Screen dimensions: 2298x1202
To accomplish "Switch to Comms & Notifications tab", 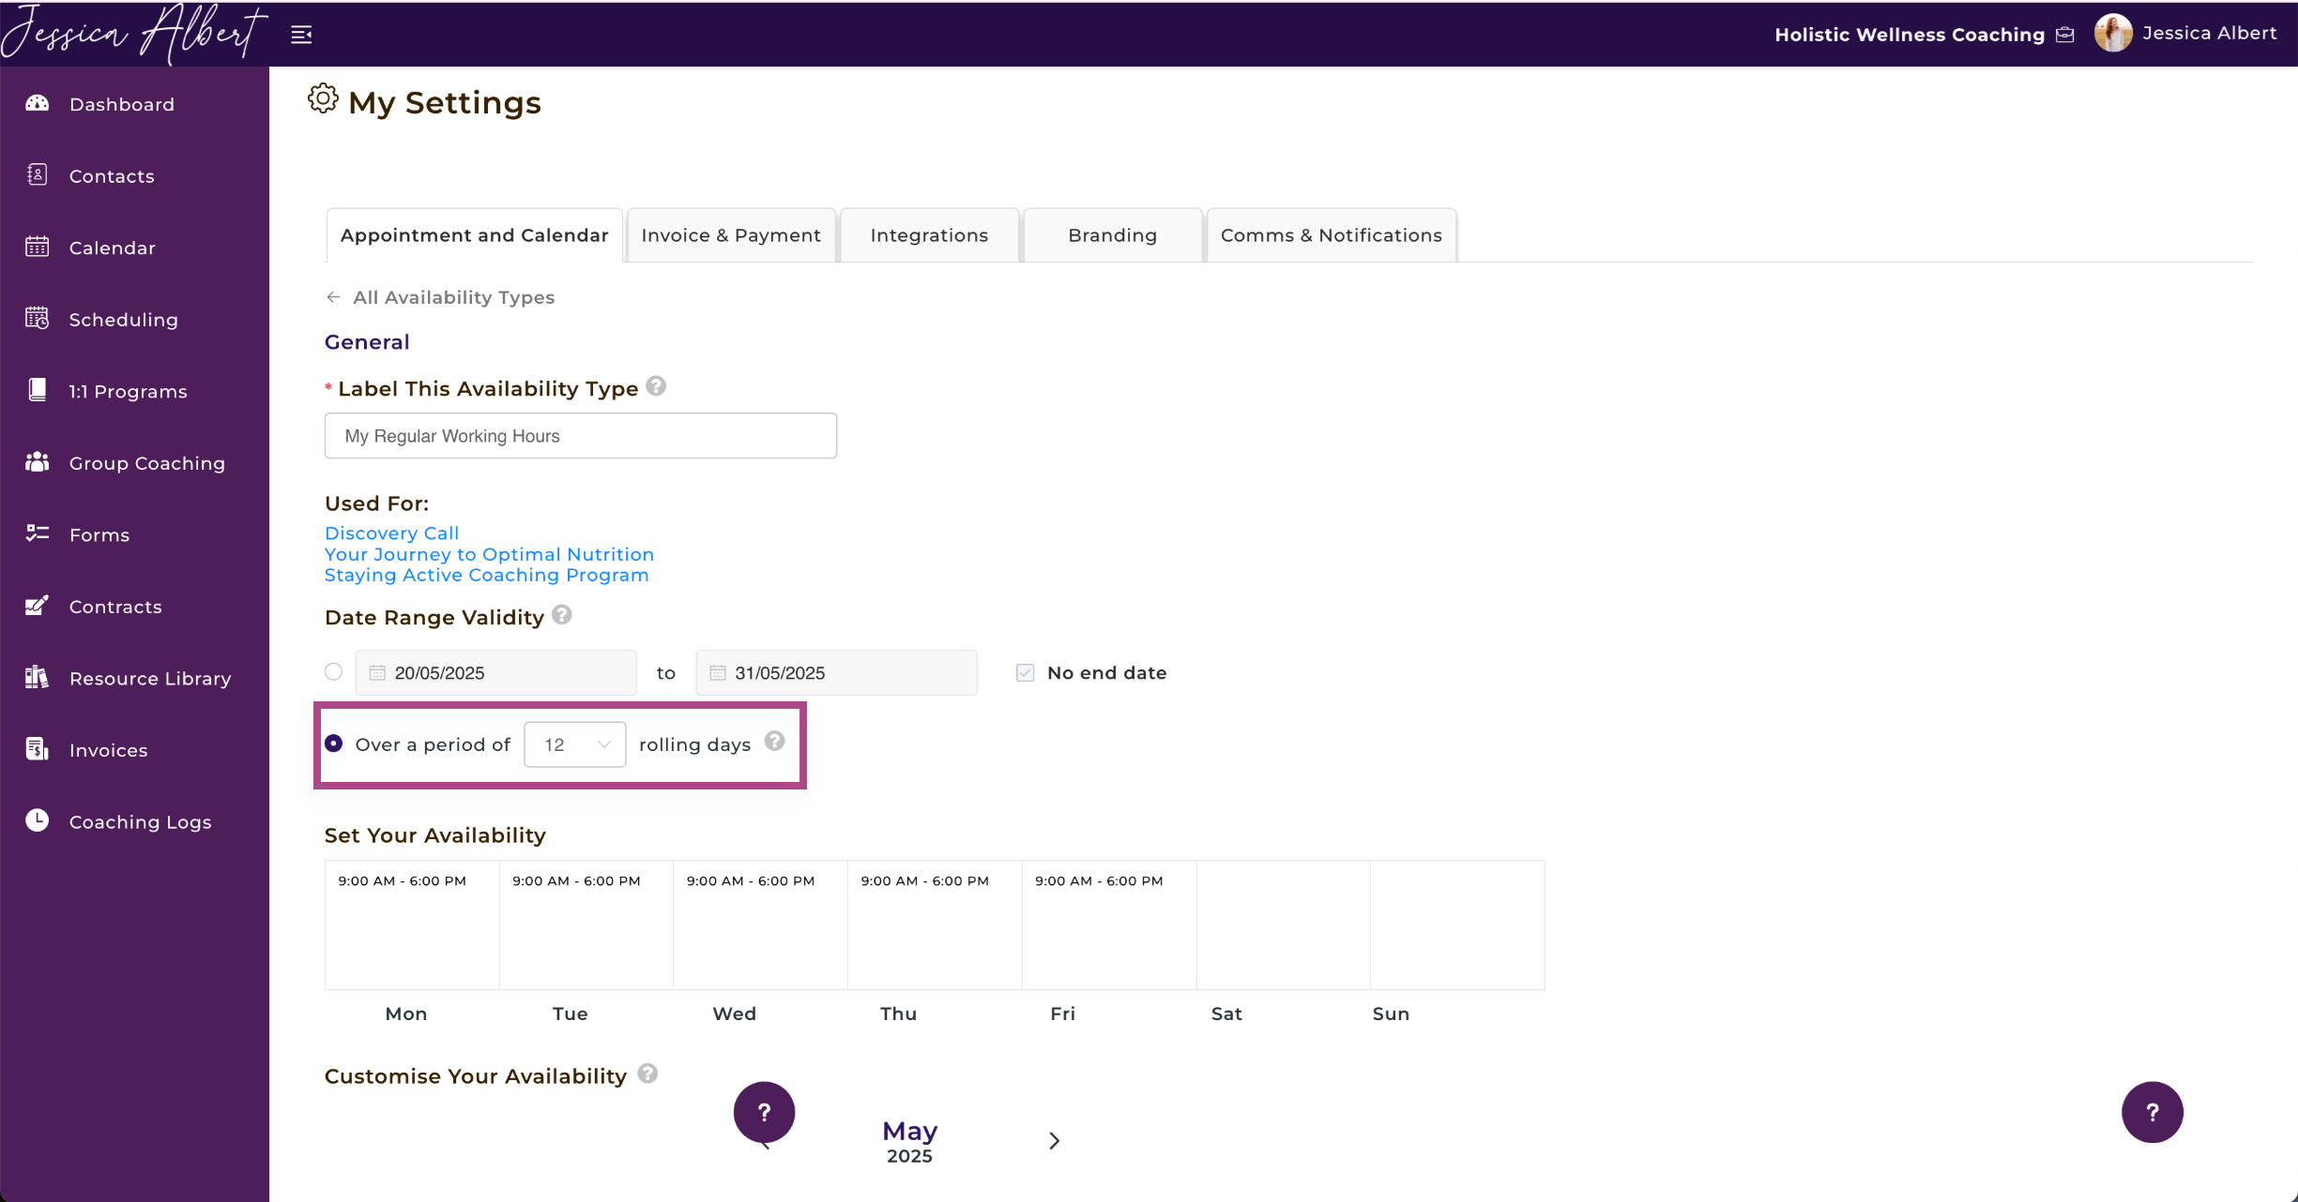I will click(x=1332, y=235).
